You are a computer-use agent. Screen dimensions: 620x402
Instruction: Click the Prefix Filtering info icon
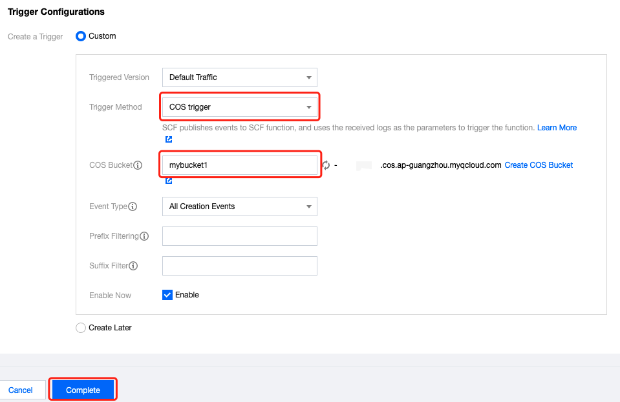pyautogui.click(x=144, y=236)
